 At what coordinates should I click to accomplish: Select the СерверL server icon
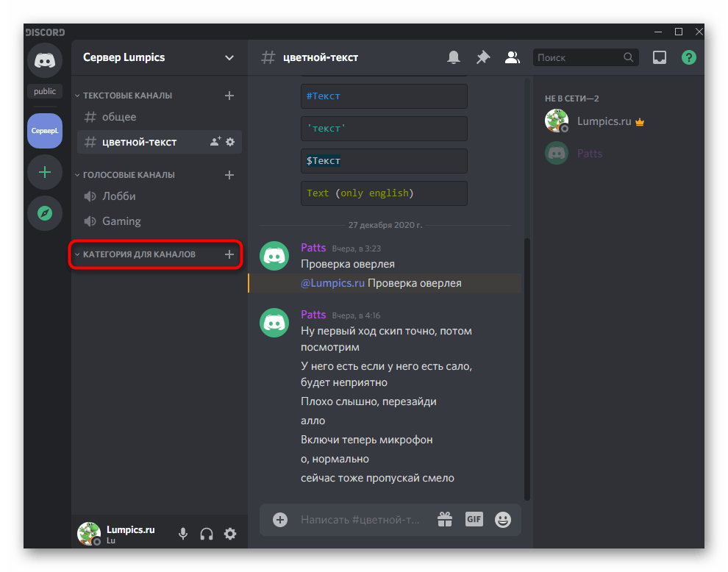pos(45,131)
